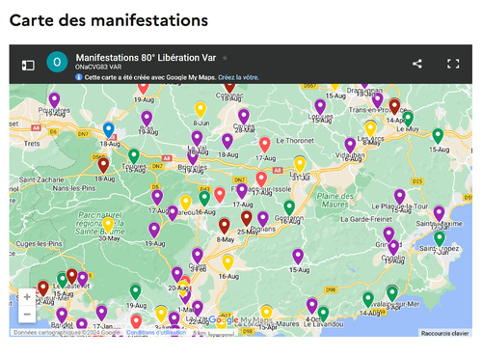Open the map legend sidebar panel

pos(28,66)
